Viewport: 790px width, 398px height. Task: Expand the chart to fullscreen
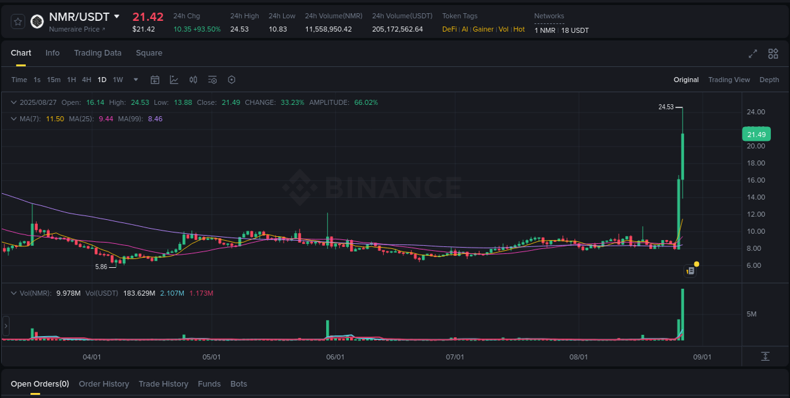[x=753, y=54]
